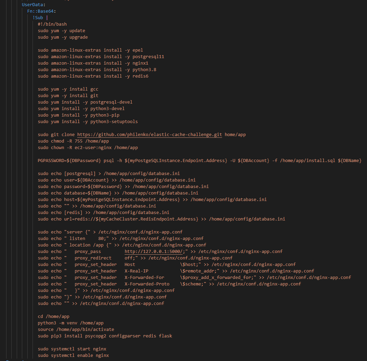Viewport: 367px width, 361px height.
Task: Click the sudo yum -y update line
Action: pyautogui.click(x=61, y=31)
